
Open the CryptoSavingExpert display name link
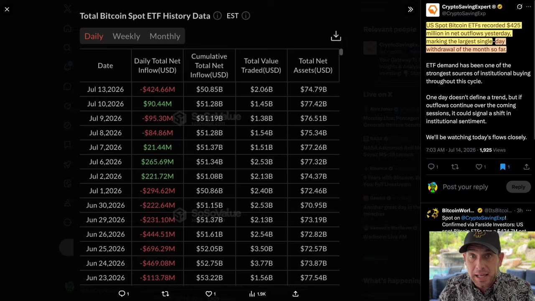point(469,7)
